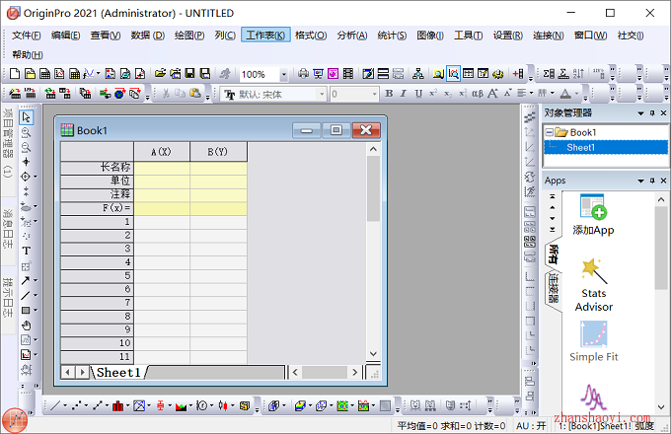Switch to the 连接器 Apps tab
This screenshot has height=434, width=671.
tap(553, 288)
